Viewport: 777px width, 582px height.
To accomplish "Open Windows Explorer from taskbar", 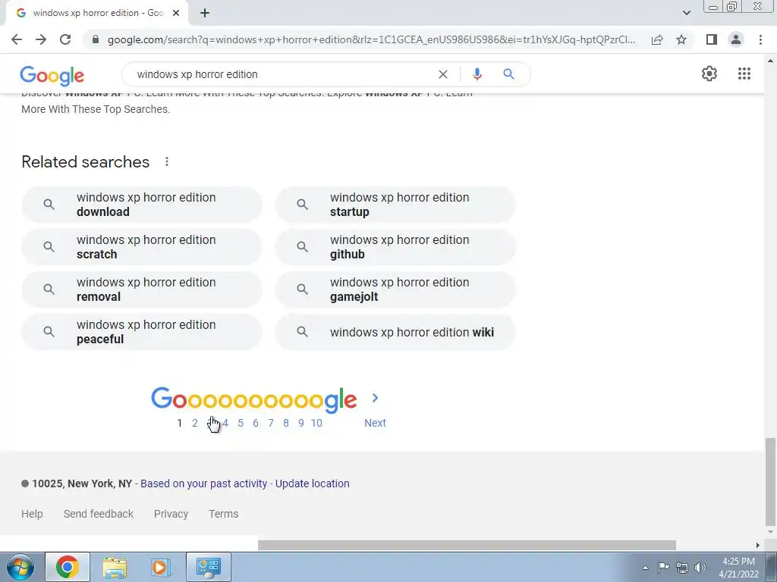I will coord(115,567).
